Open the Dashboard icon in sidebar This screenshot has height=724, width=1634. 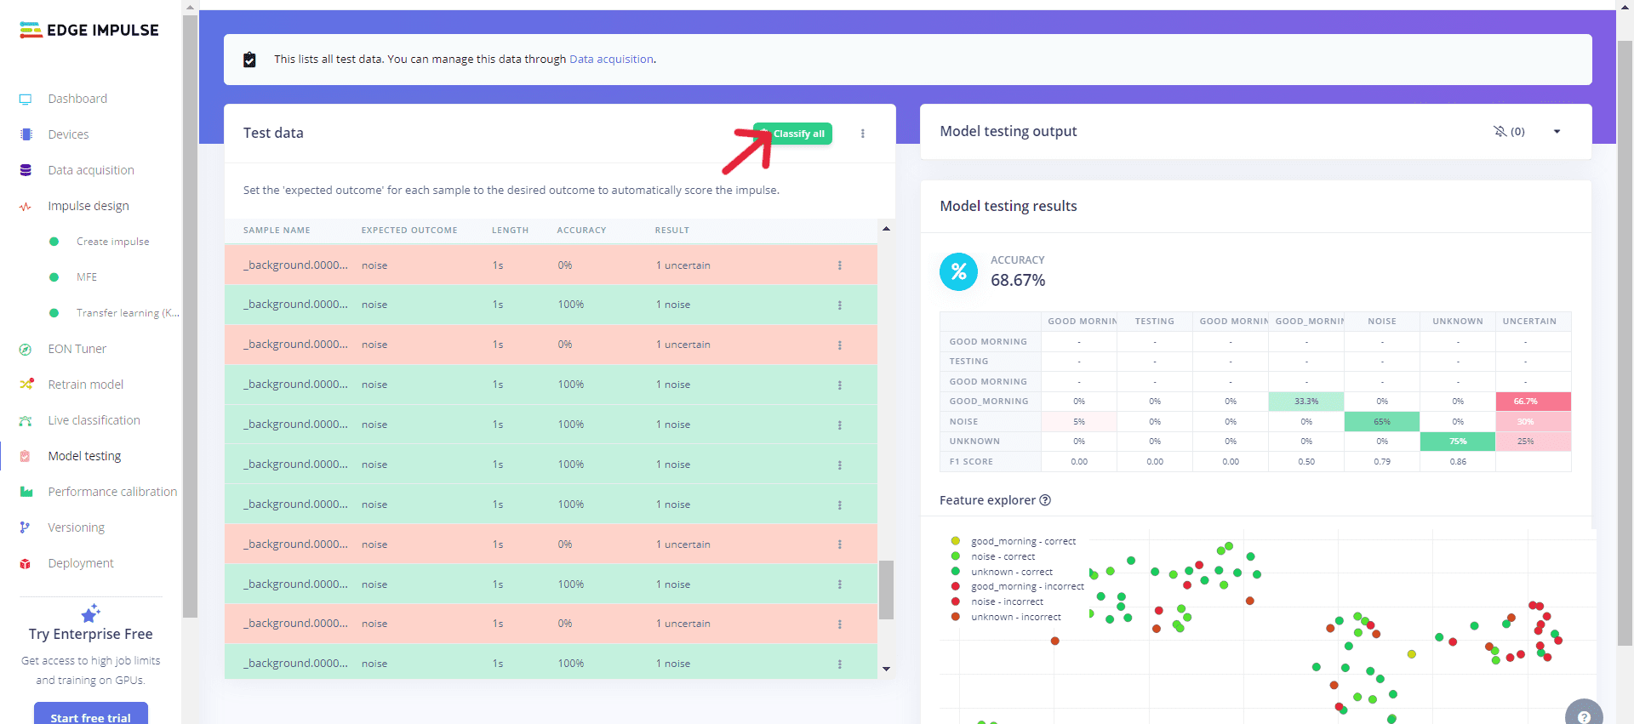pos(26,99)
